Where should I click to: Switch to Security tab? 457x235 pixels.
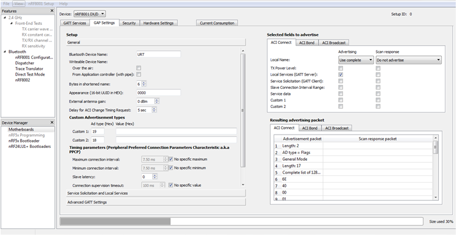pos(129,23)
